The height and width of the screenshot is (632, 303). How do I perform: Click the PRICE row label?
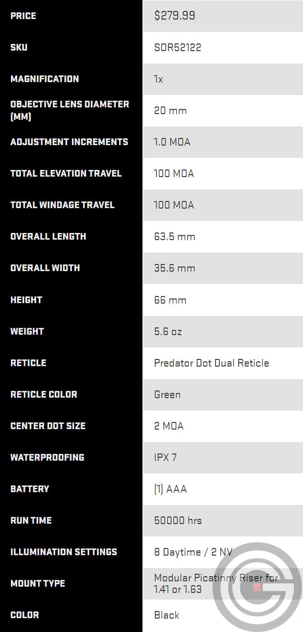coord(23,16)
